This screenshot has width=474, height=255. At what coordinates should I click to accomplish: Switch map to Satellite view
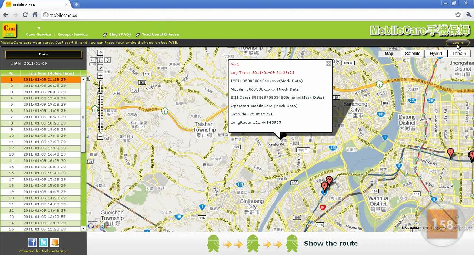(x=413, y=54)
